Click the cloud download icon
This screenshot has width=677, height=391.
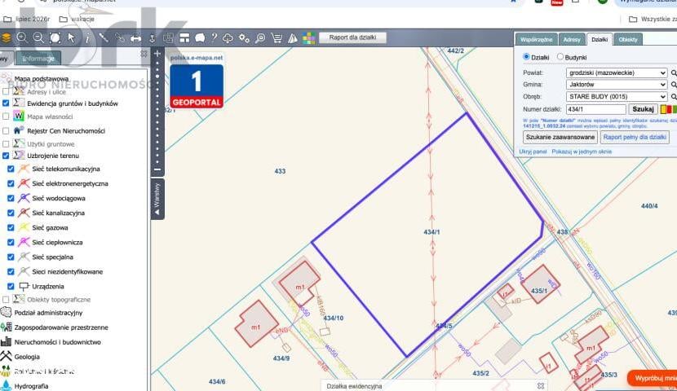point(228,38)
